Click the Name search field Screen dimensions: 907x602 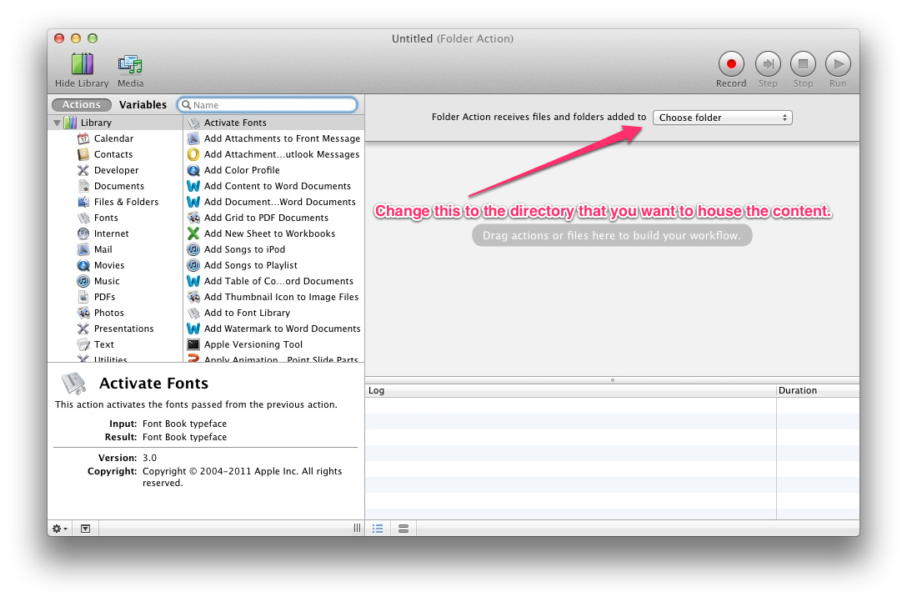tap(268, 105)
